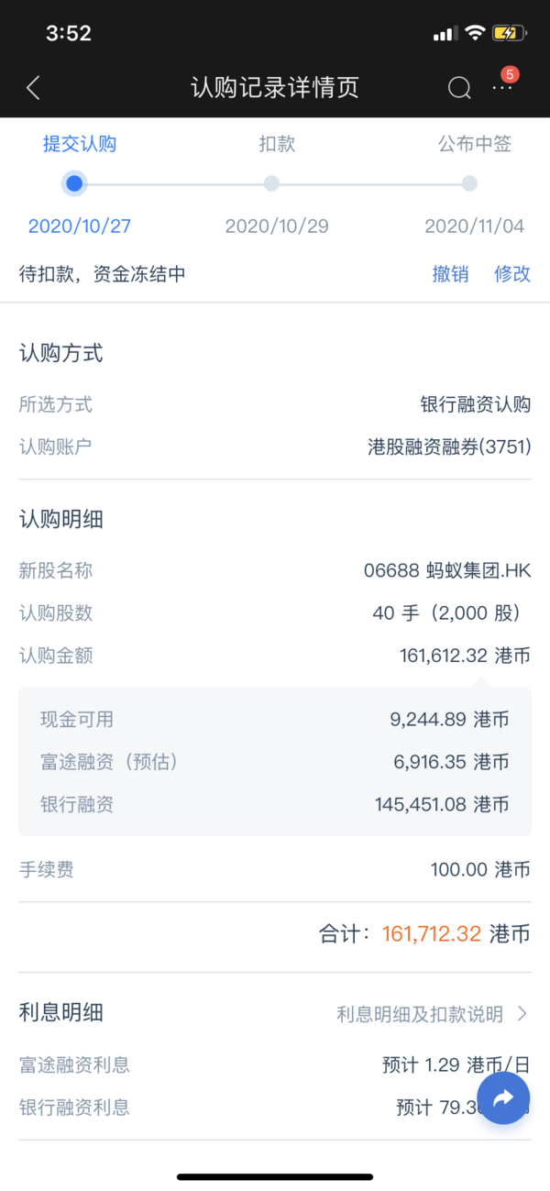Tap 修改 to edit the subscription
Viewport: 550px width, 1191px height.
(512, 273)
